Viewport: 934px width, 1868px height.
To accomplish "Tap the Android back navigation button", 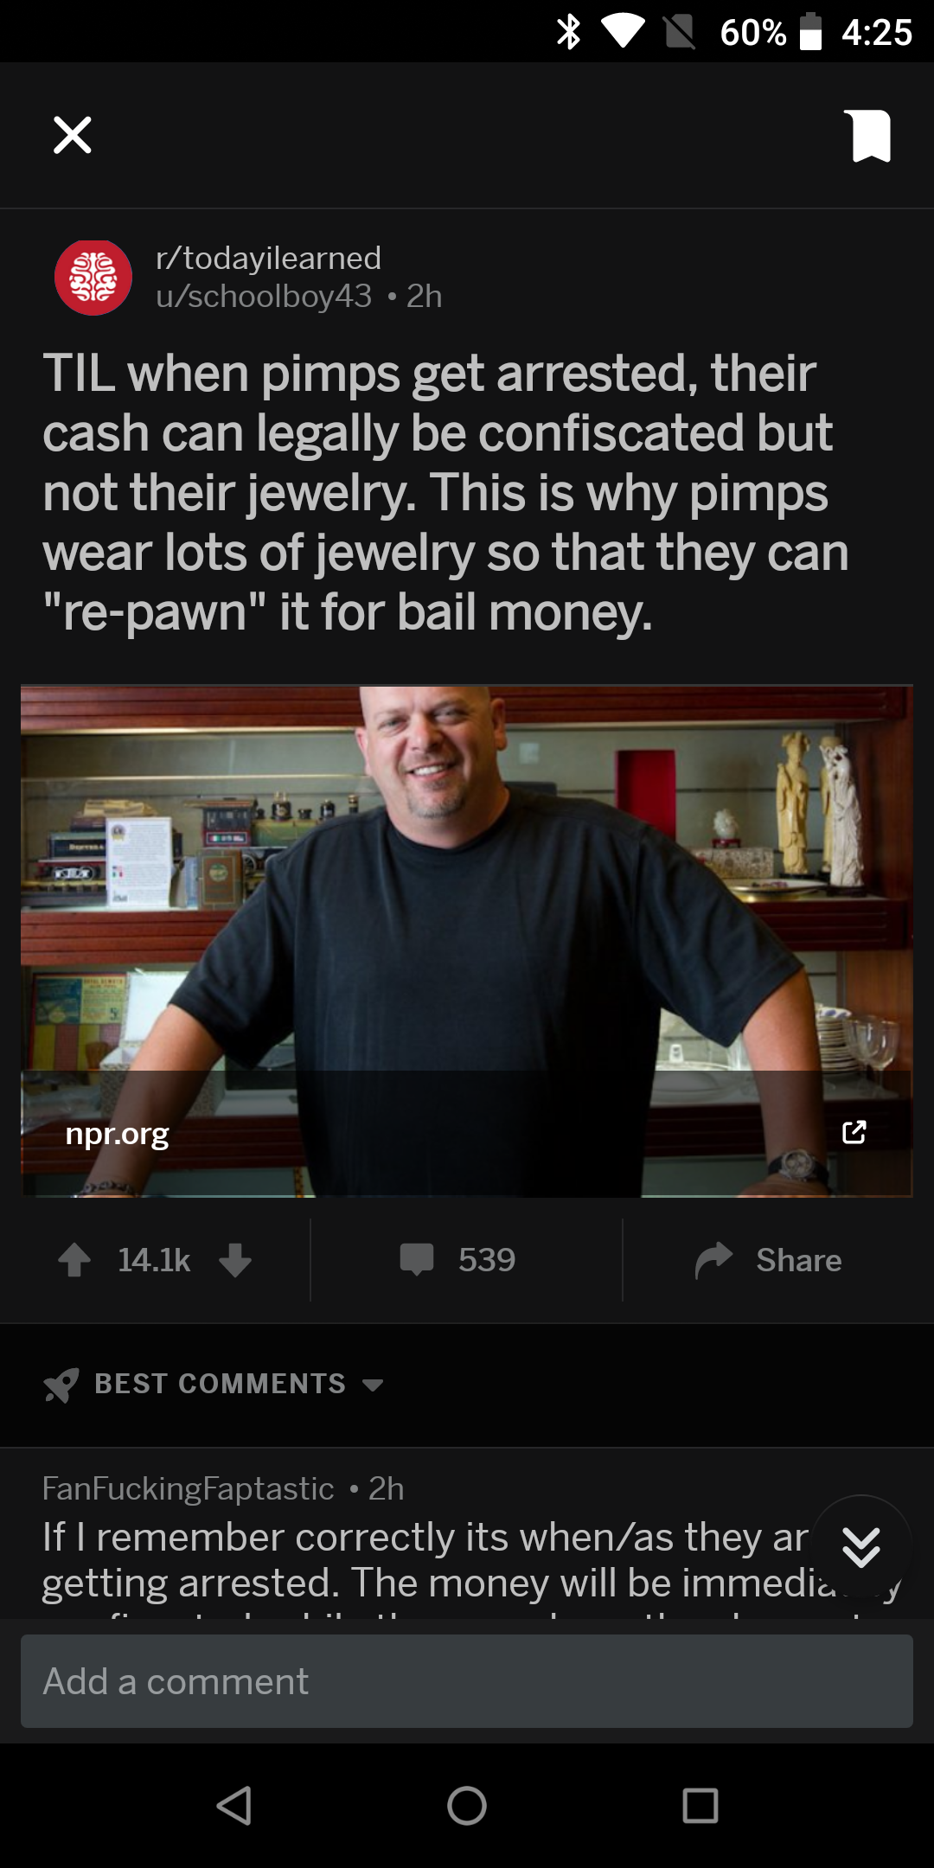I will coord(233,1806).
